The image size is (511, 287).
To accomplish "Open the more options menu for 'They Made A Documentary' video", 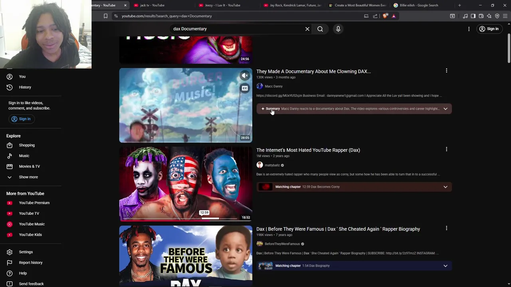I will click(446, 71).
